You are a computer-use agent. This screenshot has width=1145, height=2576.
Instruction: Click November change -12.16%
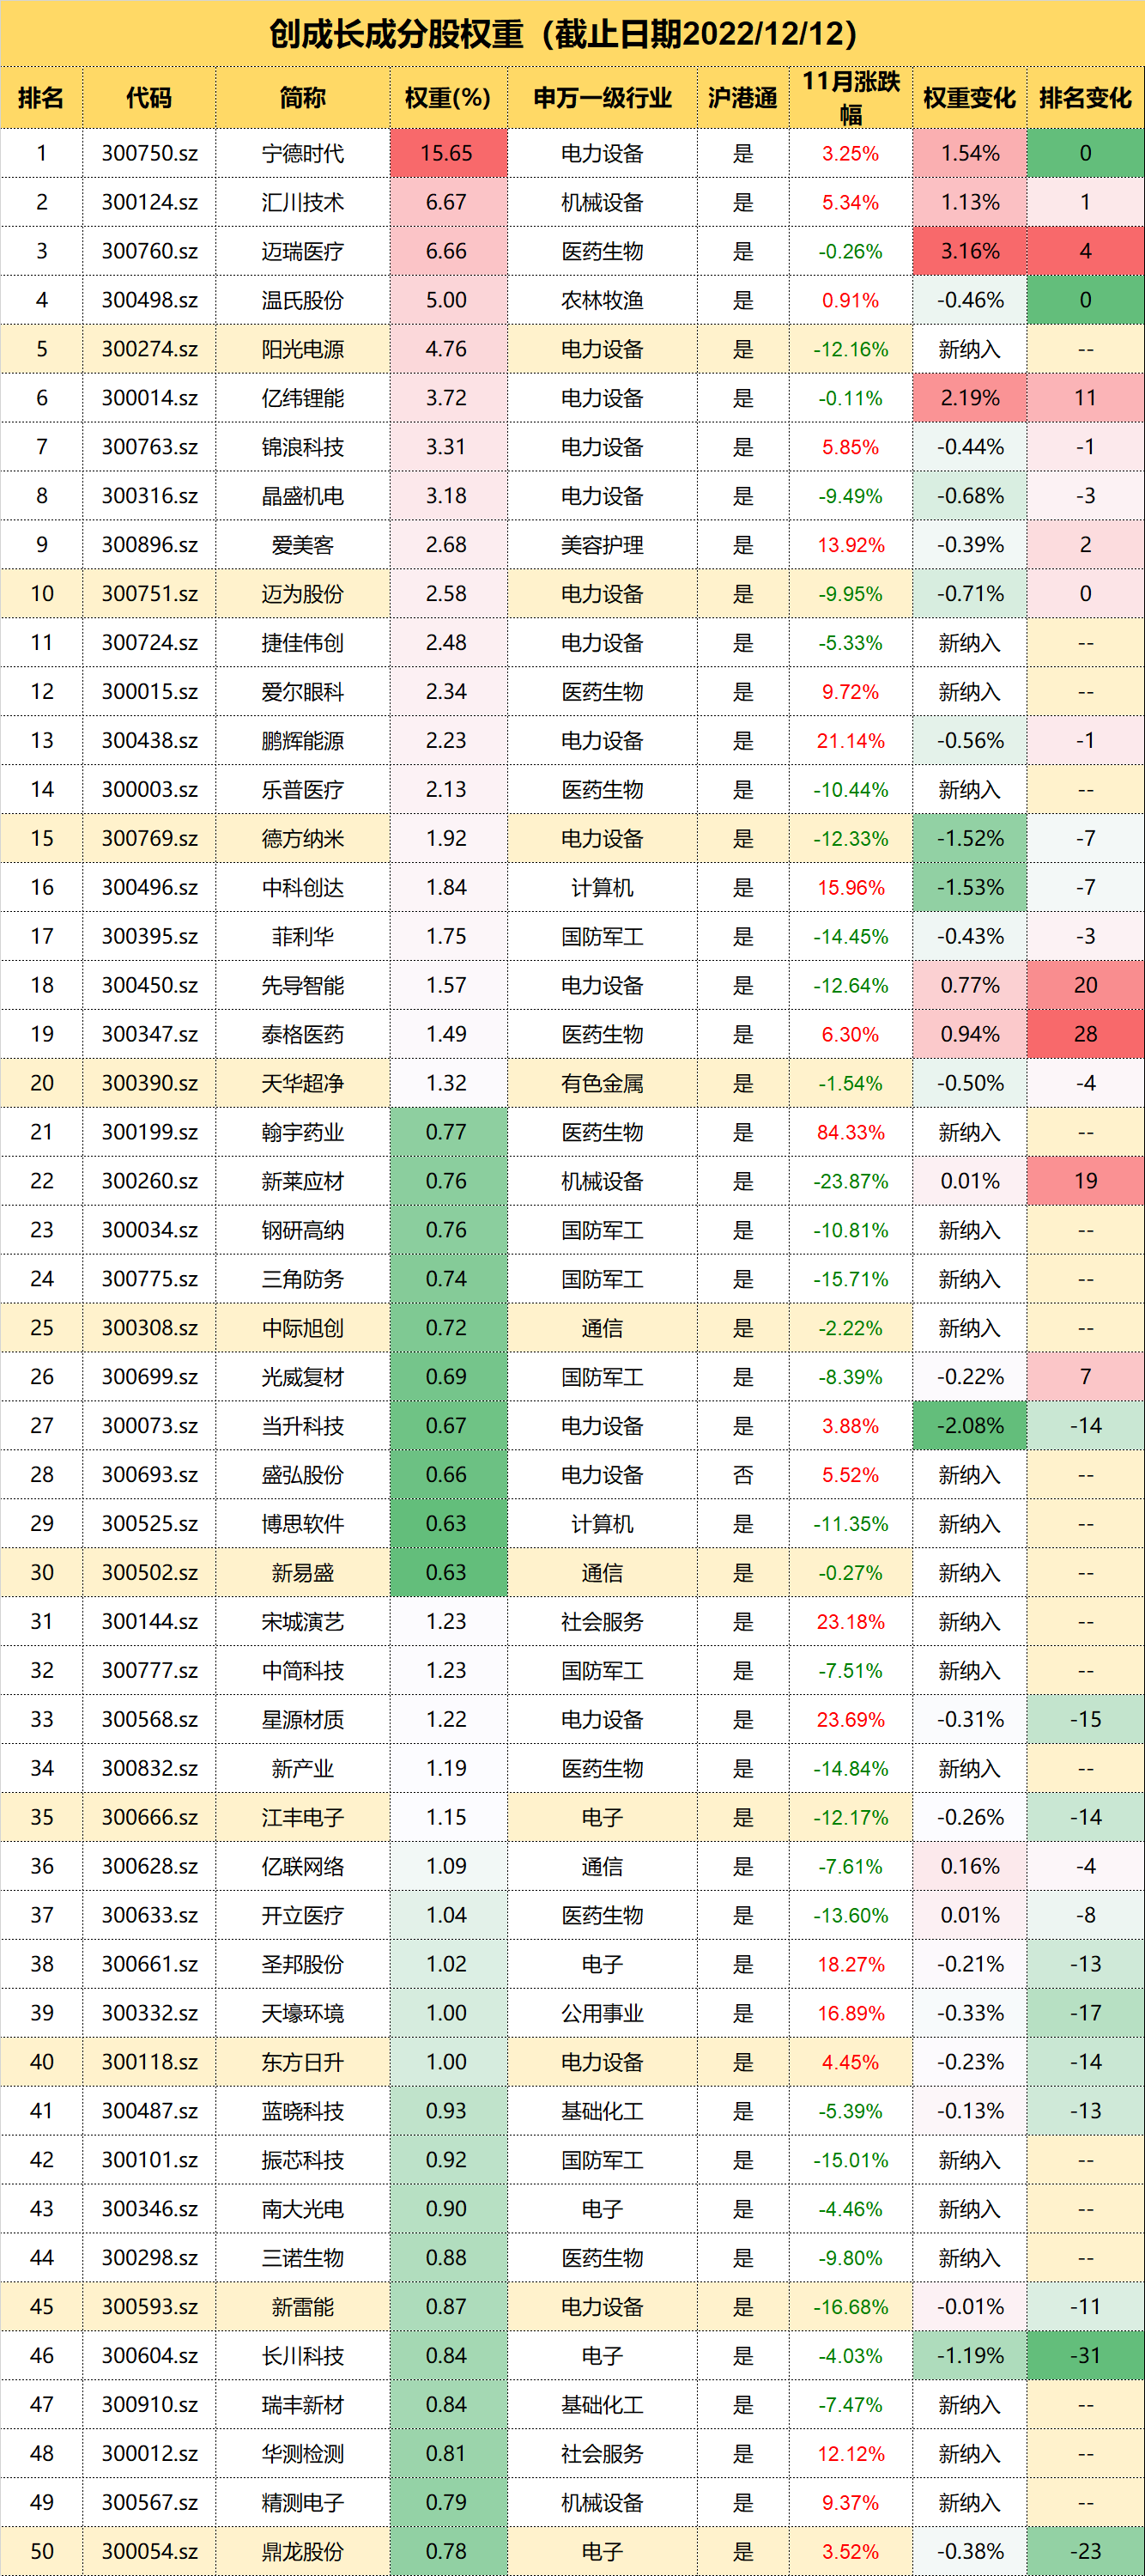pyautogui.click(x=851, y=349)
